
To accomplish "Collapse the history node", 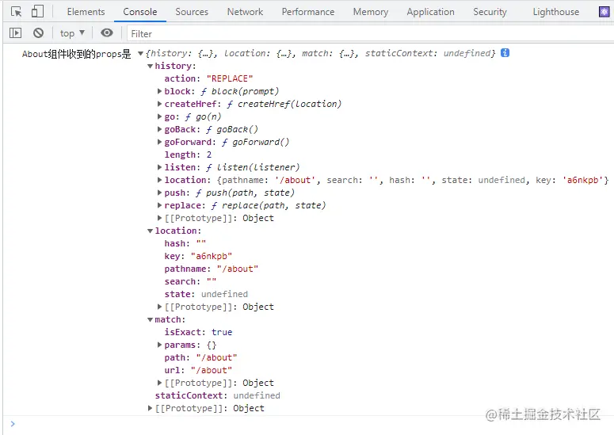I will [150, 67].
